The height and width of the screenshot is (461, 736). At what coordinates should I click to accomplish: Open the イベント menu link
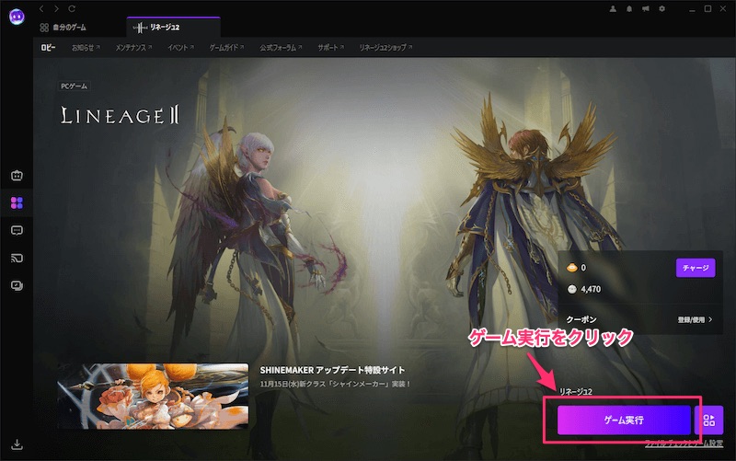[180, 48]
